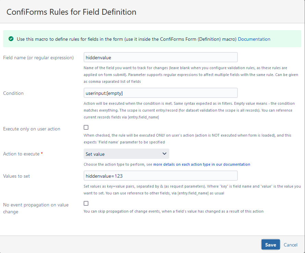
Task: Focus the Field name input with hiddenvalue
Action: pos(161,57)
